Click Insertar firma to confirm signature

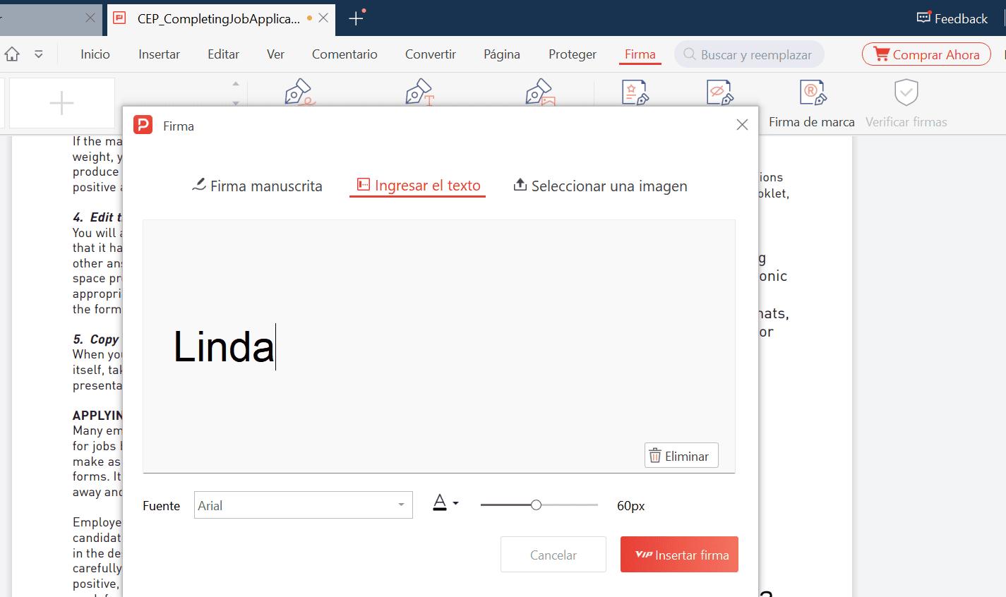click(678, 554)
